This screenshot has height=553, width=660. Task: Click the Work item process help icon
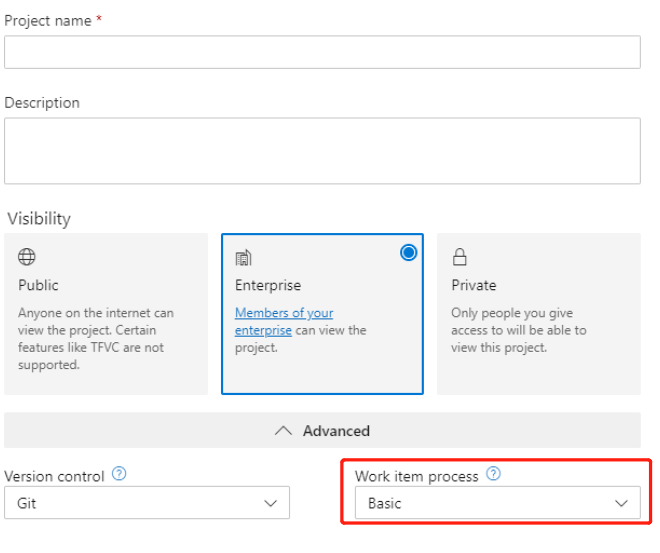tap(493, 474)
